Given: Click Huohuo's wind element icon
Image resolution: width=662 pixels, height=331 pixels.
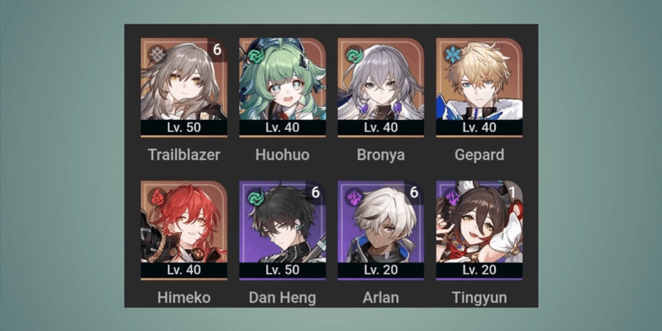Looking at the screenshot, I should tap(255, 55).
